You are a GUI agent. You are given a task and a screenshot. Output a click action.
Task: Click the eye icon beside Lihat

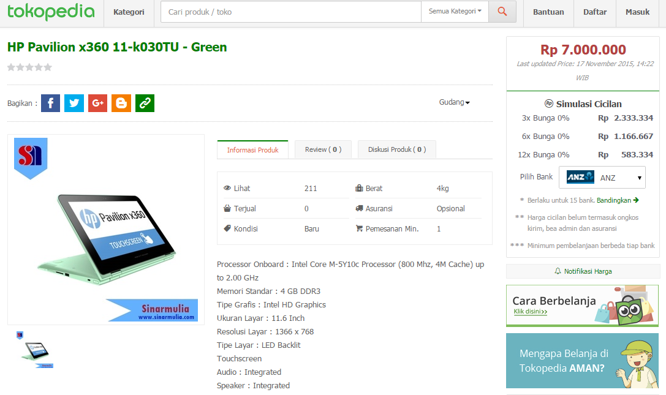pos(227,188)
